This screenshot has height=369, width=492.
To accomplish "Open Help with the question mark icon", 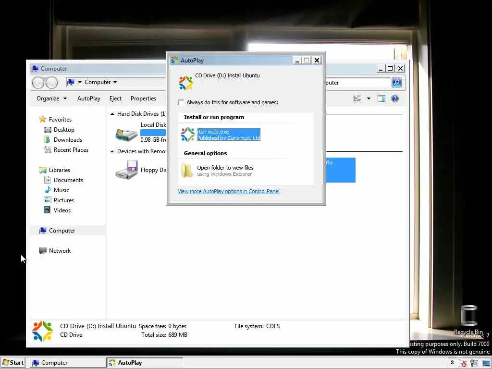I will pos(395,98).
